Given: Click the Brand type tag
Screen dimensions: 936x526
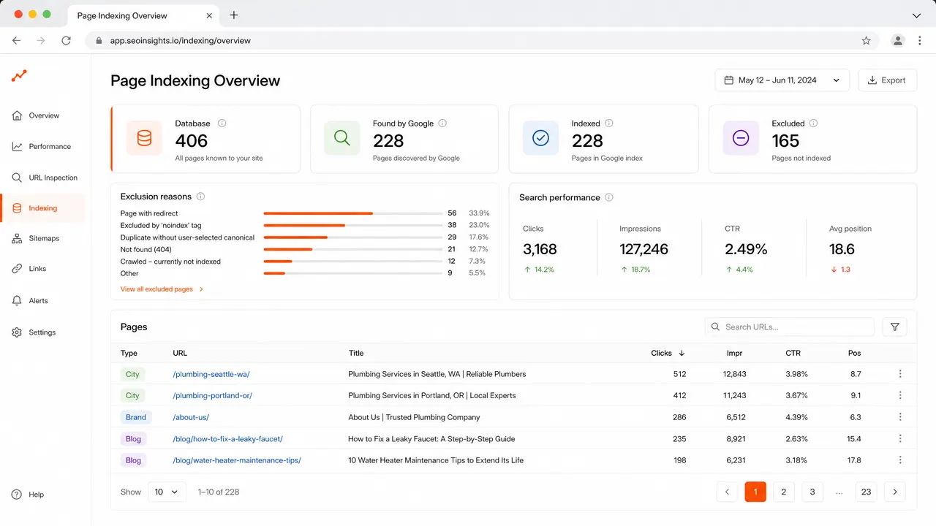Looking at the screenshot, I should click(136, 417).
